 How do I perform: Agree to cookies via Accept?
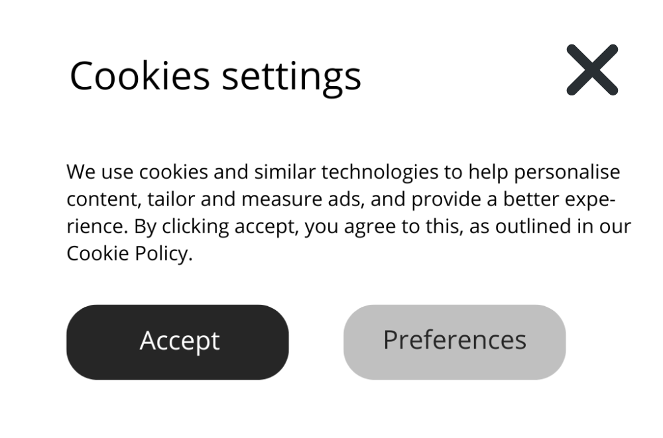tap(178, 342)
